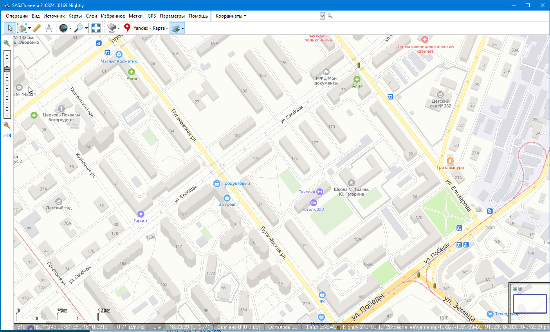Click the search magnifier beside coordinates field
The width and height of the screenshot is (550, 332).
click(330, 16)
